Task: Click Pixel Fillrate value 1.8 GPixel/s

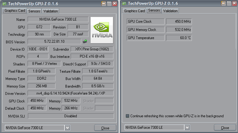Action: point(42,71)
